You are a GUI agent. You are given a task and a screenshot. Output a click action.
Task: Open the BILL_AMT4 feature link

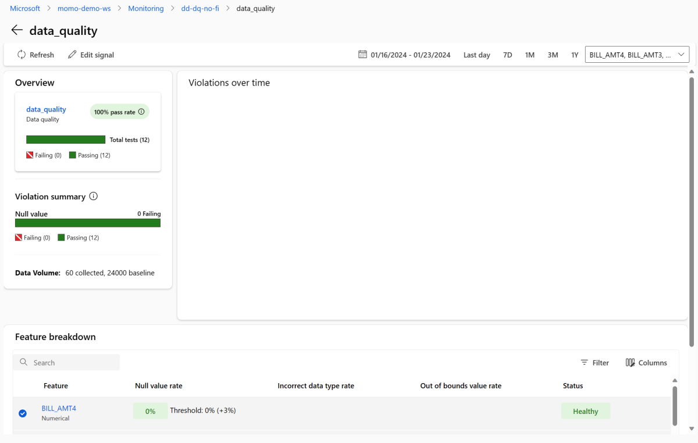pos(59,408)
